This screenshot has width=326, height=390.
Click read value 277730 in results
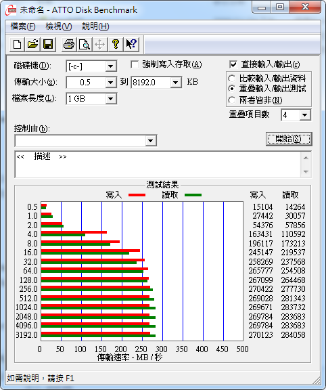294,289
